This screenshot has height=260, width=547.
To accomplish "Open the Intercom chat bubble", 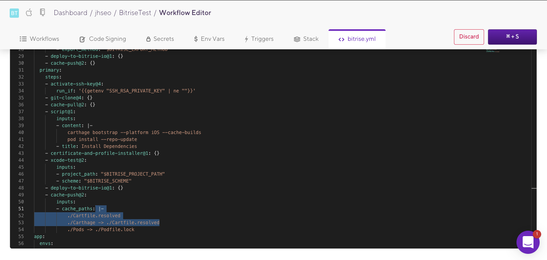I will pyautogui.click(x=528, y=242).
